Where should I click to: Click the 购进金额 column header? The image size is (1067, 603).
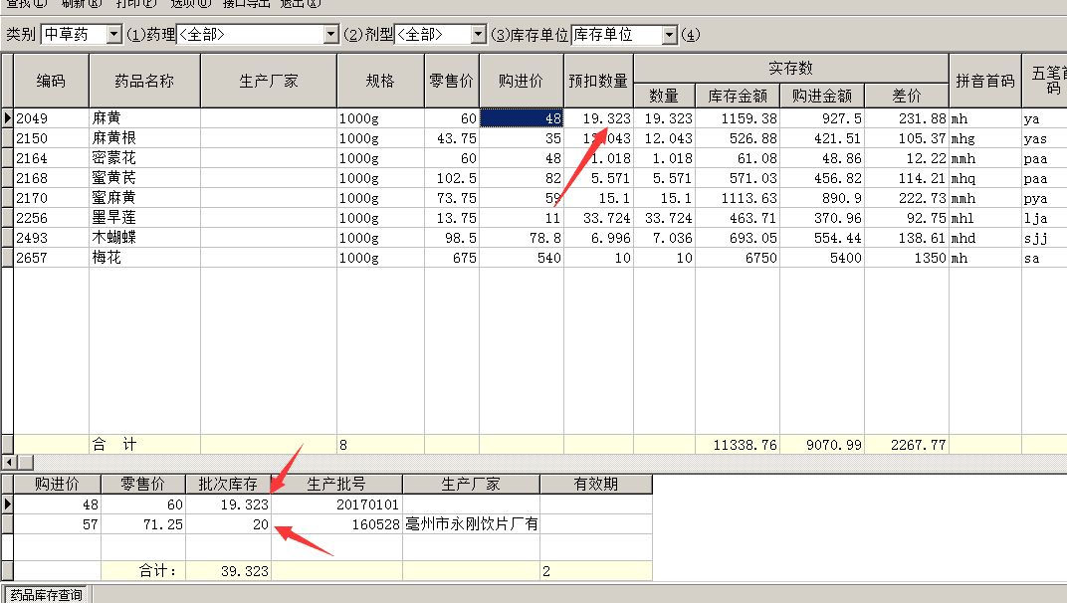[x=822, y=96]
